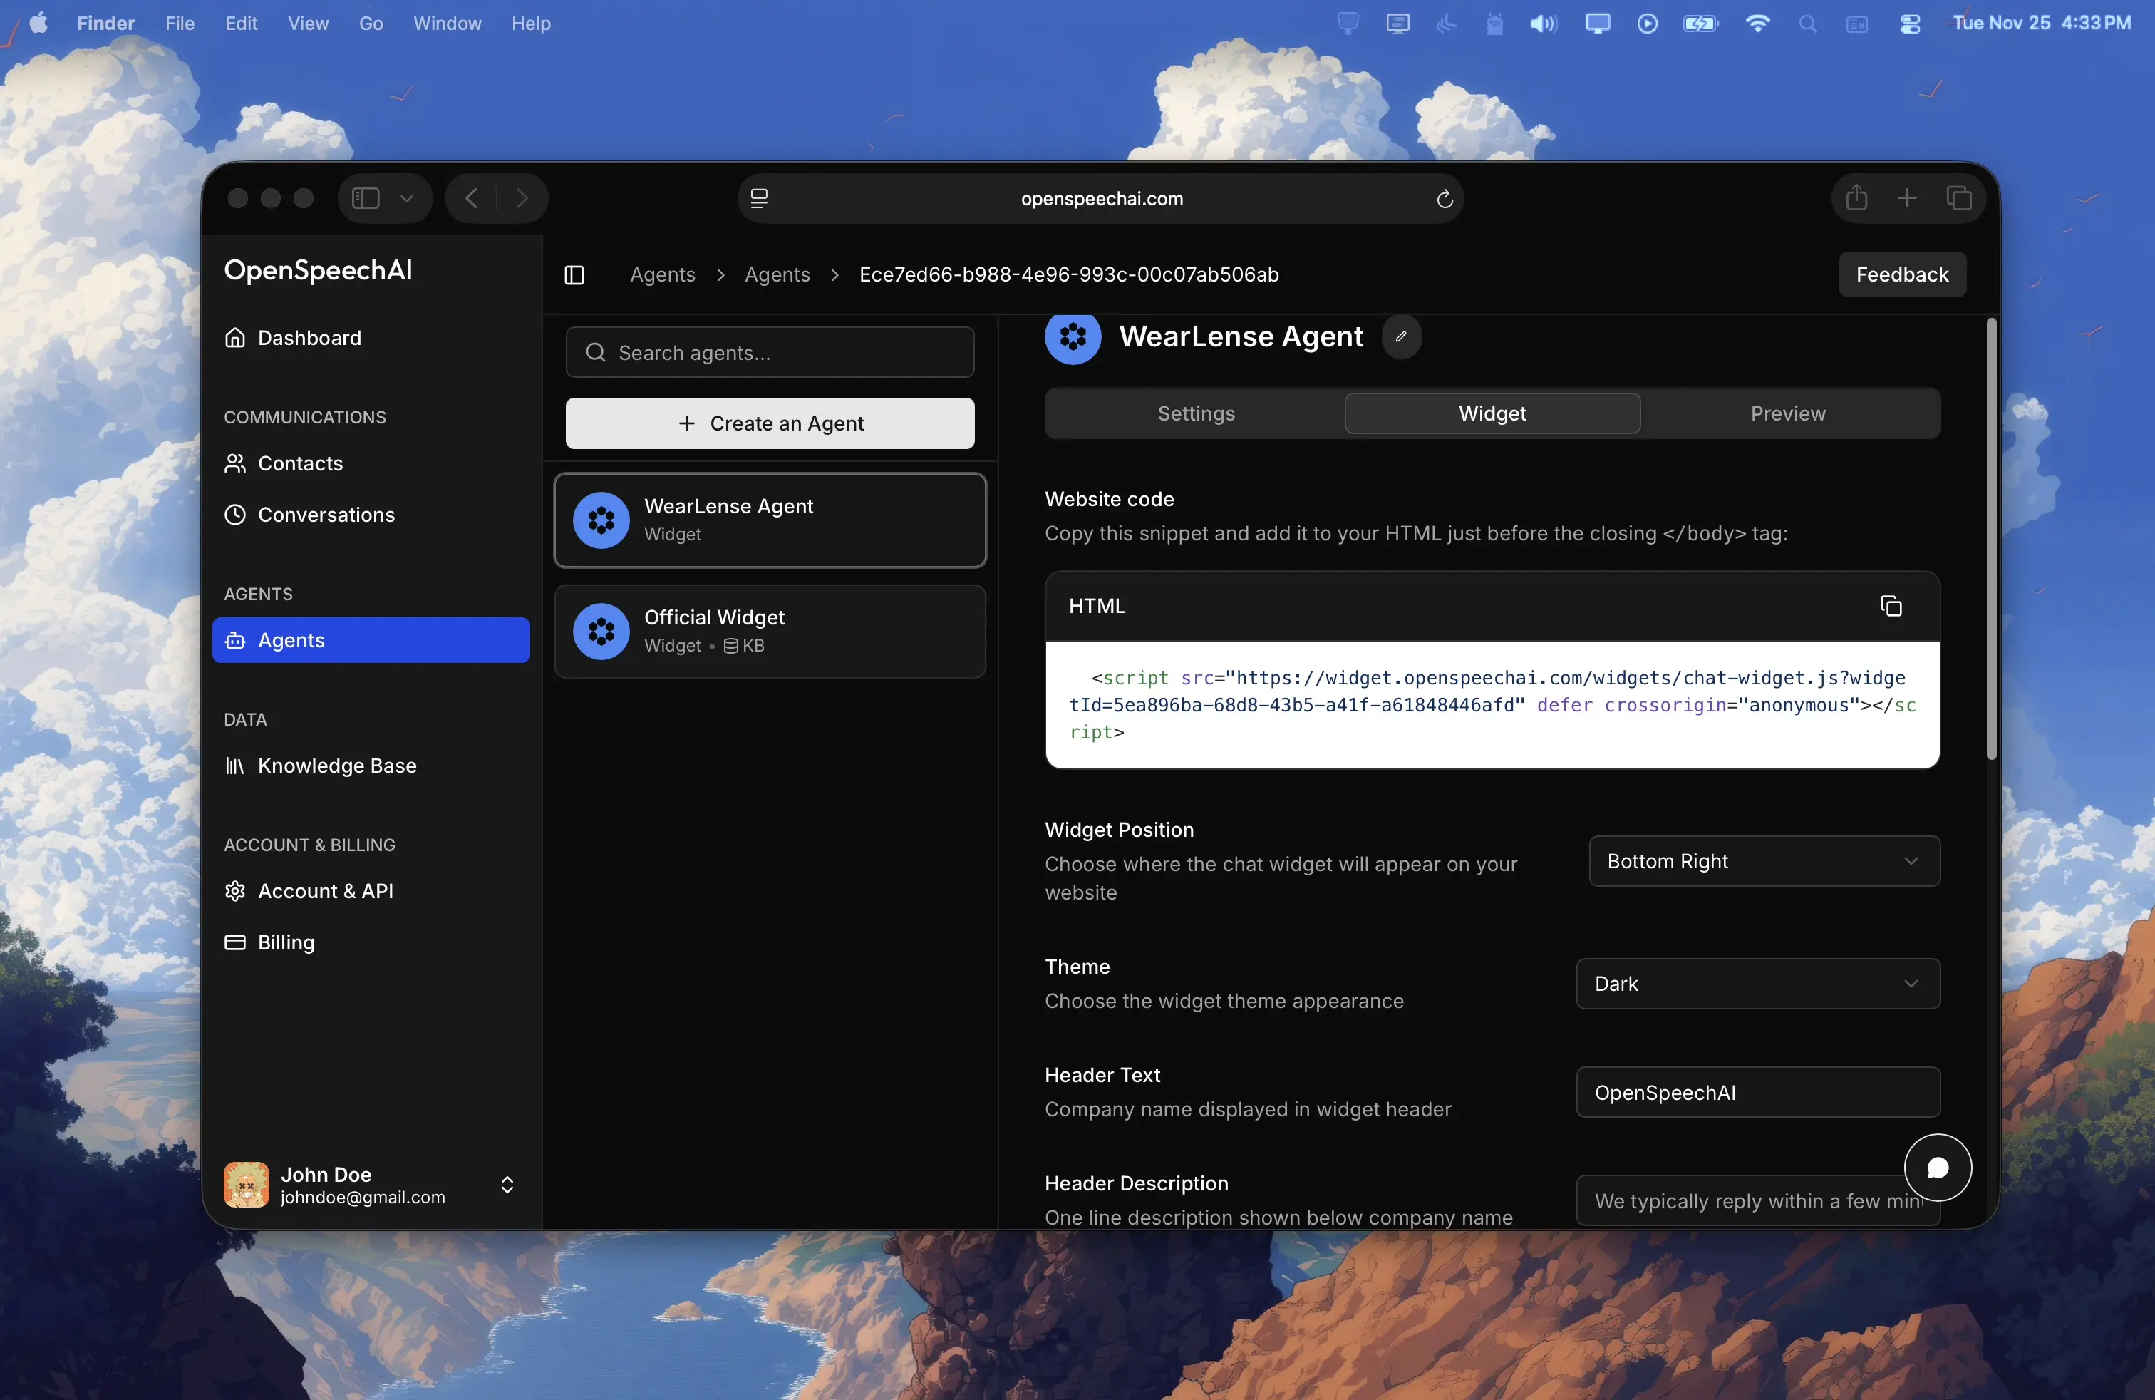Open the Apple menu
Screen dimensions: 2155x1400
pos(38,23)
